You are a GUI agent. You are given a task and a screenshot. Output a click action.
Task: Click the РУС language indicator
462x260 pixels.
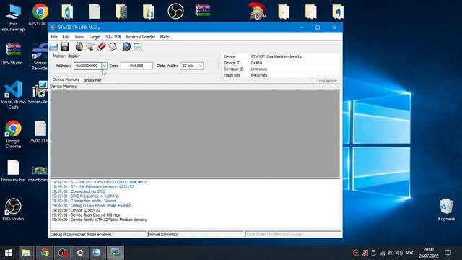pos(410,253)
